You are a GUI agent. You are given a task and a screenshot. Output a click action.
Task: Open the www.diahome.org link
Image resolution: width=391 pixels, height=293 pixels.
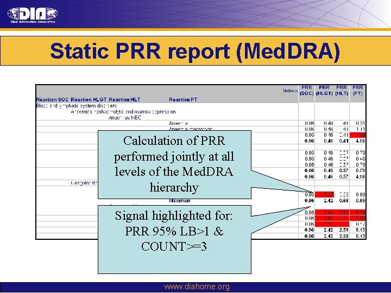(197, 287)
